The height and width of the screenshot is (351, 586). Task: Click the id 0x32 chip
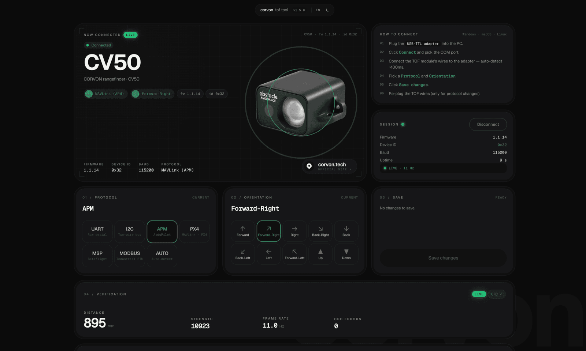pos(216,94)
